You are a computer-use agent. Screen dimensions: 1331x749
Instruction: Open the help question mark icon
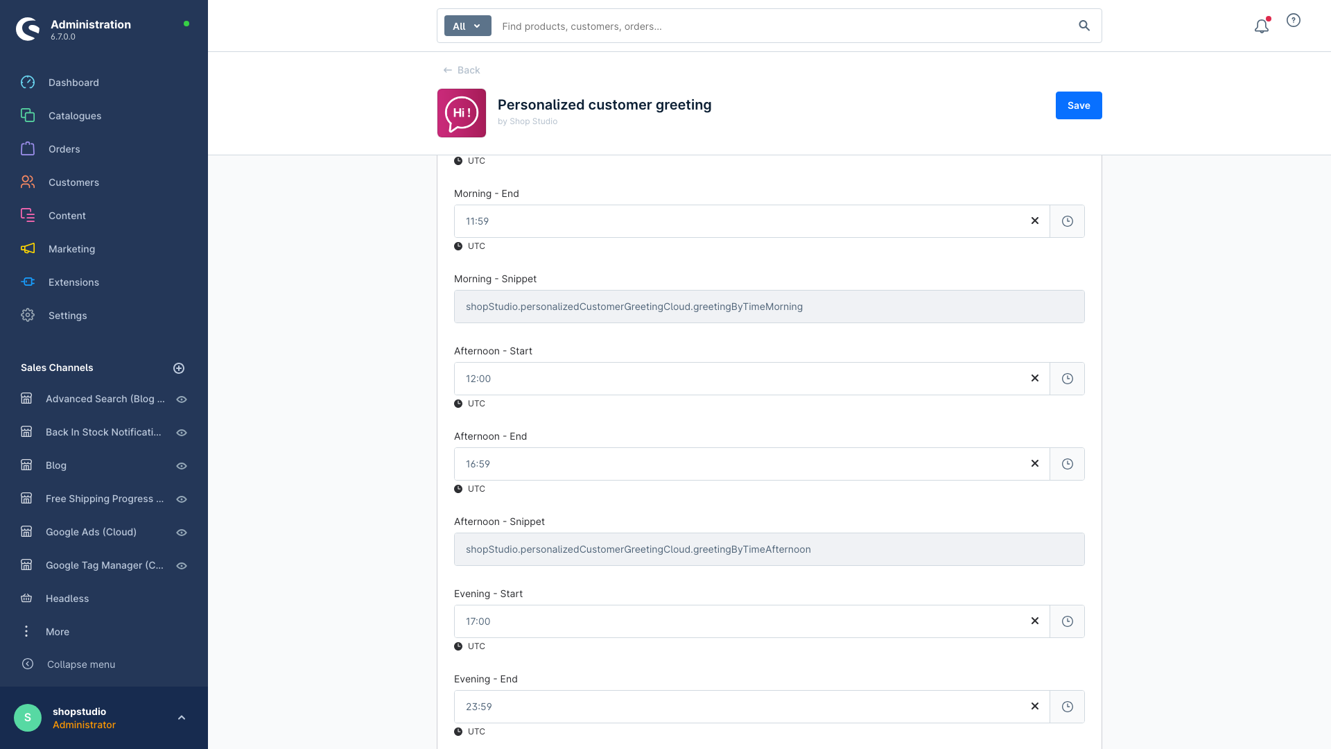click(x=1294, y=21)
